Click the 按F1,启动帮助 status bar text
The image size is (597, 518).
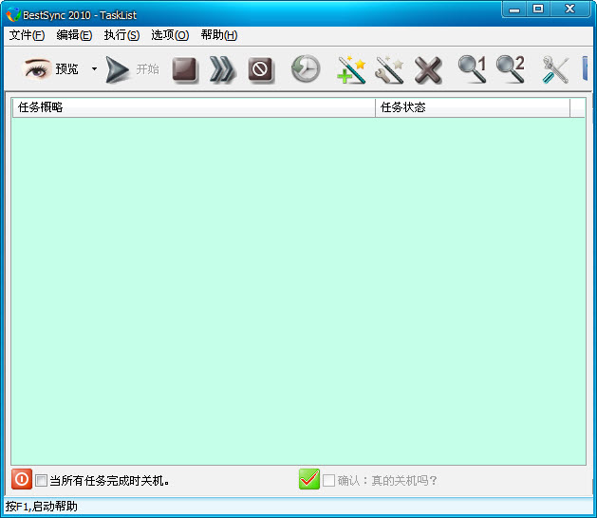(41, 507)
